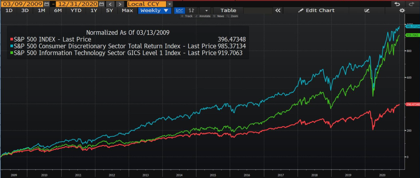420x178 pixels.
Task: Click the green 919.7063 price label
Action: point(412,35)
